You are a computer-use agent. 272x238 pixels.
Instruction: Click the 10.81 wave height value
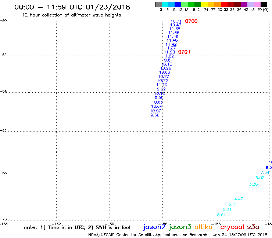coord(167,60)
